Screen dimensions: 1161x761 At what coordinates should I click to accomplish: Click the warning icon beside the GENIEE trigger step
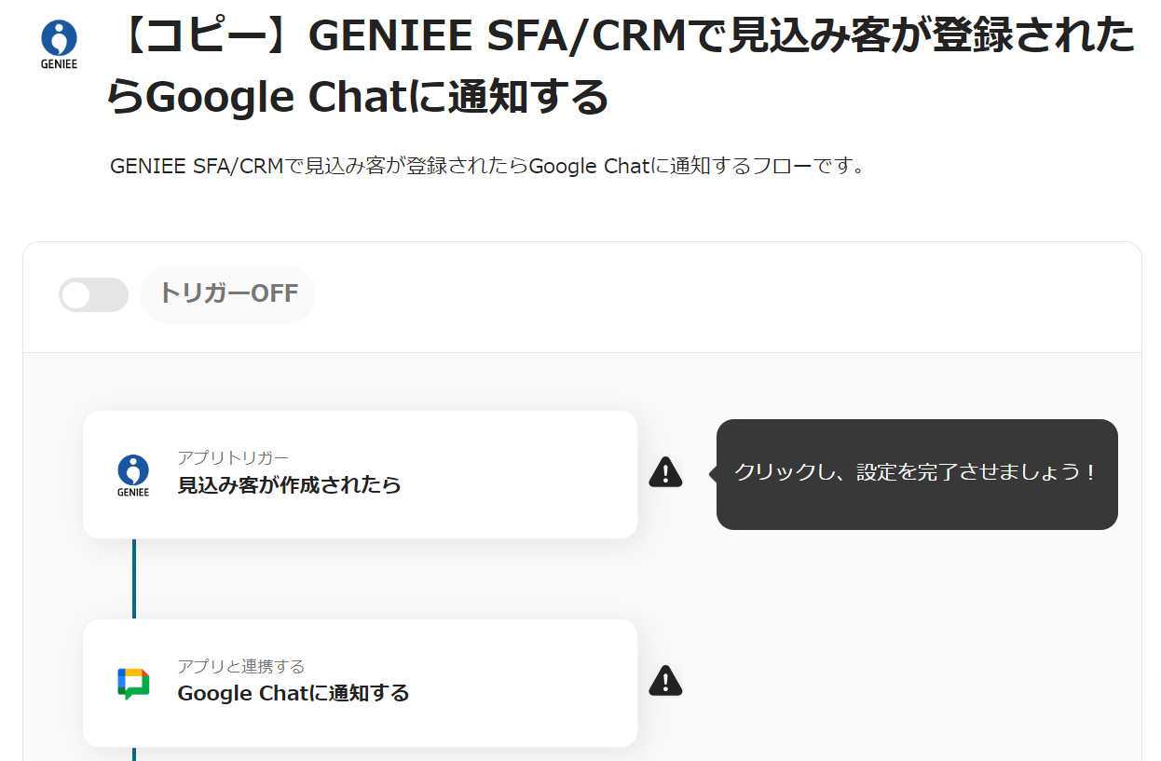point(665,473)
